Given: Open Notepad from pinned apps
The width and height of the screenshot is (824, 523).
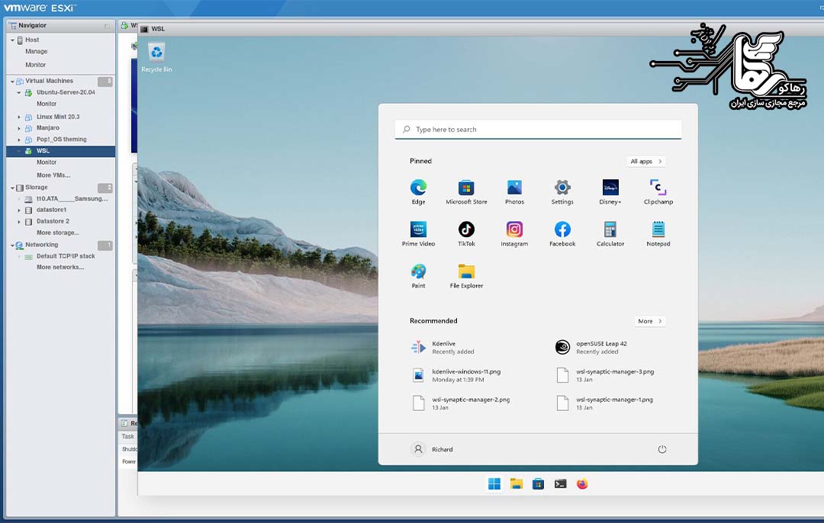Looking at the screenshot, I should pos(658,229).
